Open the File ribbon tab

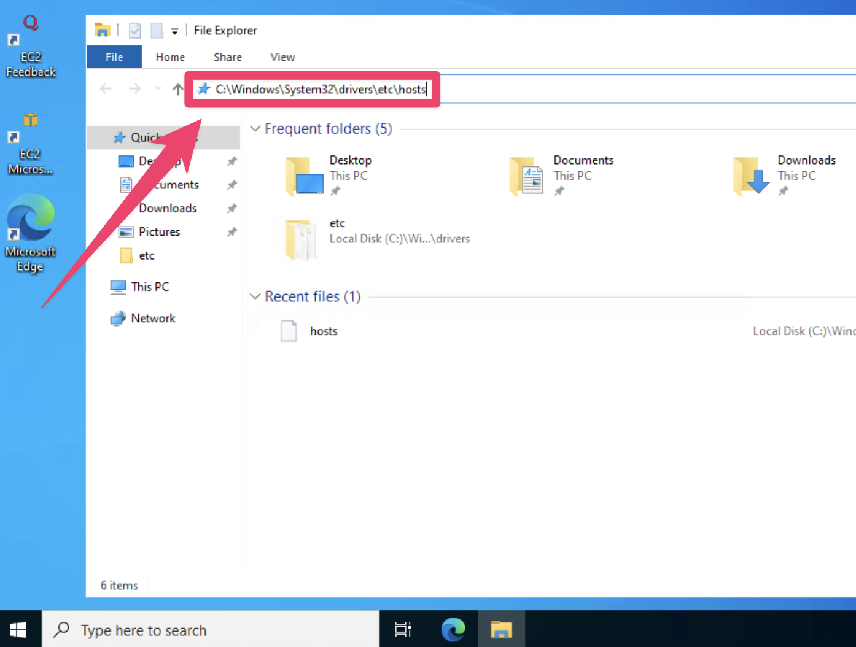coord(114,57)
